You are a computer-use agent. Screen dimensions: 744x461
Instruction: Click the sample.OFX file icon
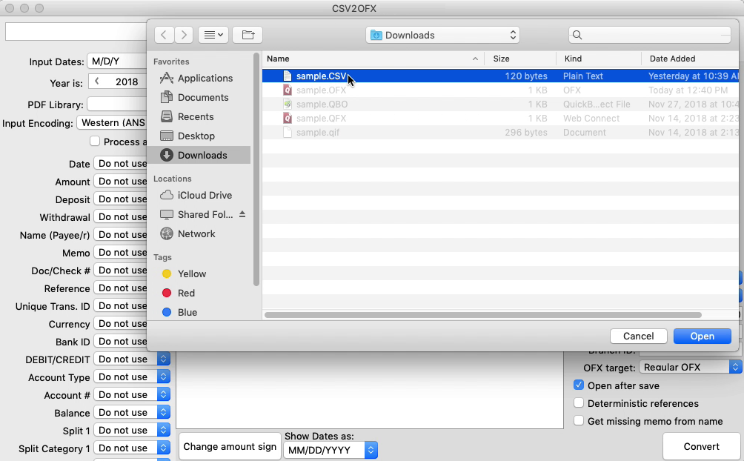(x=287, y=90)
